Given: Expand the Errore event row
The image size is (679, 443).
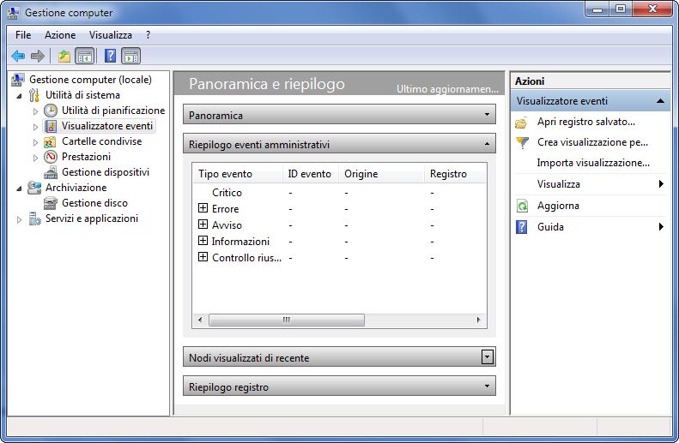Looking at the screenshot, I should point(203,208).
